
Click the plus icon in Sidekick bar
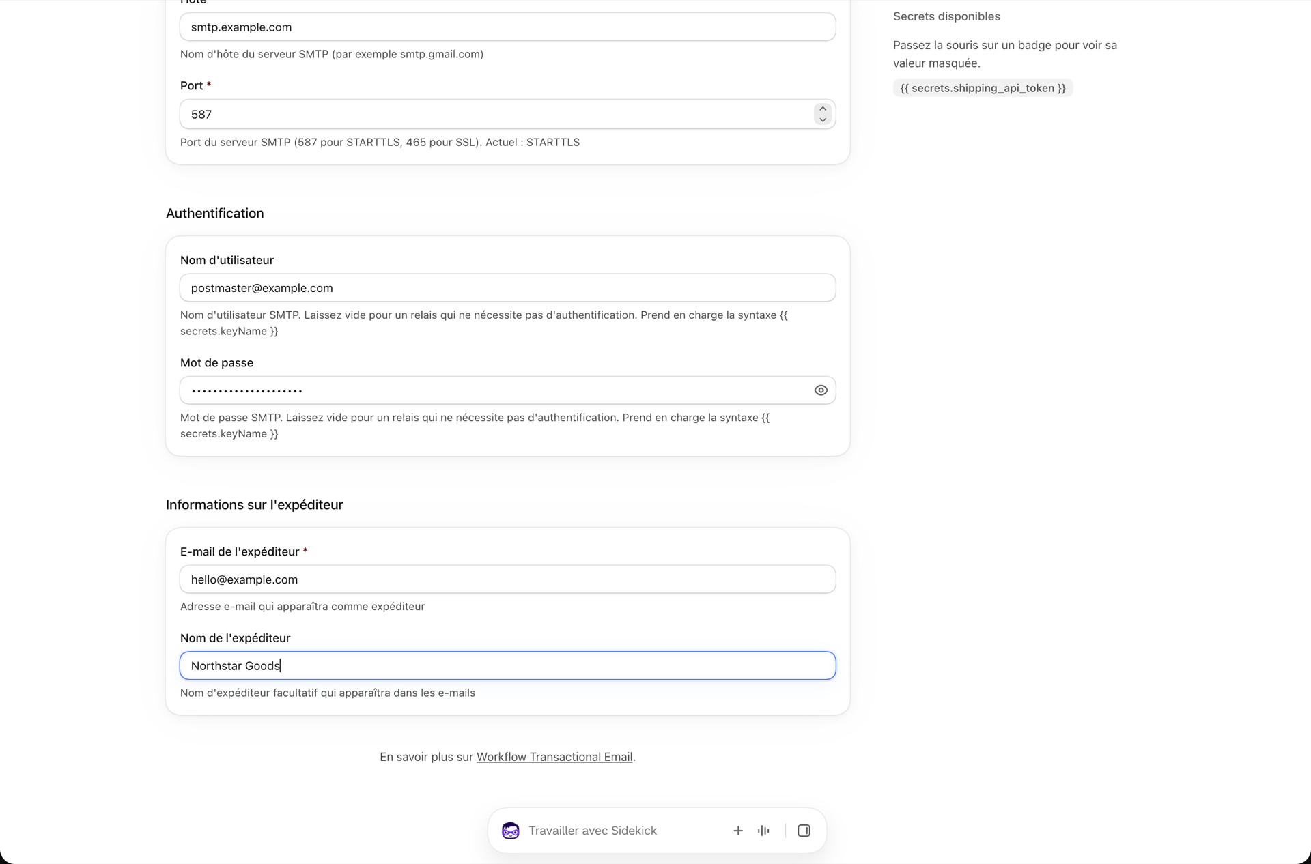coord(738,831)
